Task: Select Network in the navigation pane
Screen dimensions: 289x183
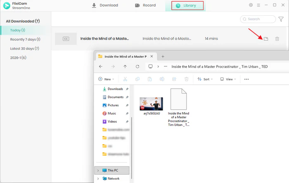Action: [x=112, y=178]
